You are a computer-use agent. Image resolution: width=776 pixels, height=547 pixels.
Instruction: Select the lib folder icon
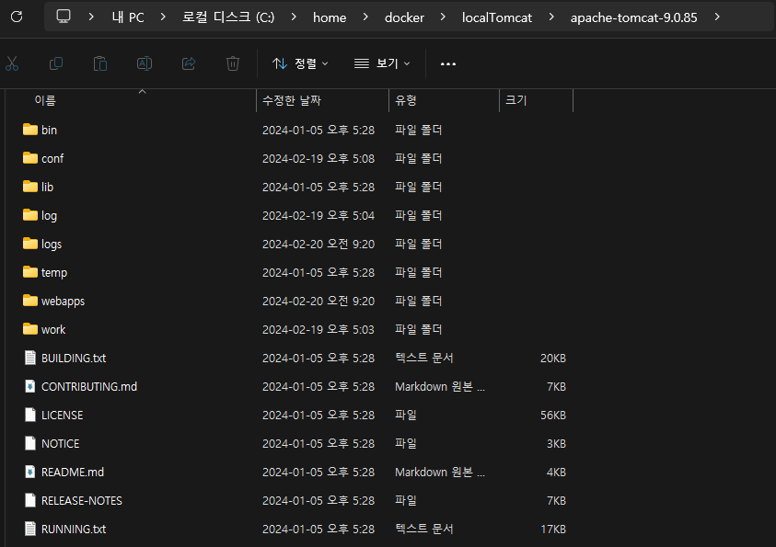coord(30,187)
